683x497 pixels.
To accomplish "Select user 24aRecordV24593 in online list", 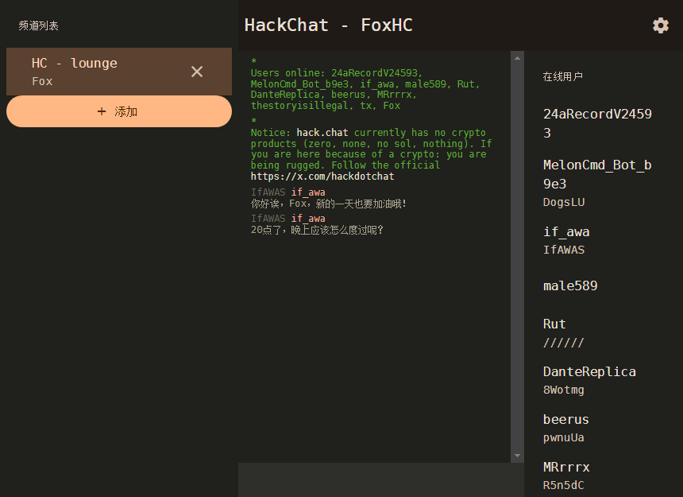I will pos(597,123).
